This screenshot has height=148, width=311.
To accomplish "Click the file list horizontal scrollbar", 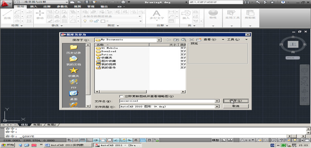I will (x=140, y=91).
